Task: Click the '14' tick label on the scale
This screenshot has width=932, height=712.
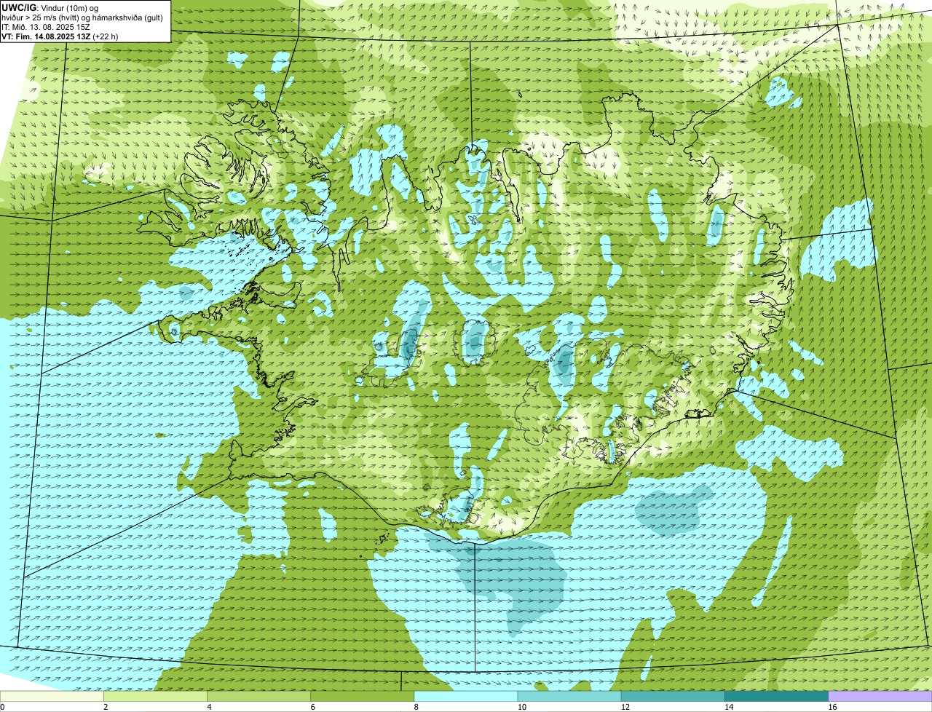Action: tap(728, 707)
